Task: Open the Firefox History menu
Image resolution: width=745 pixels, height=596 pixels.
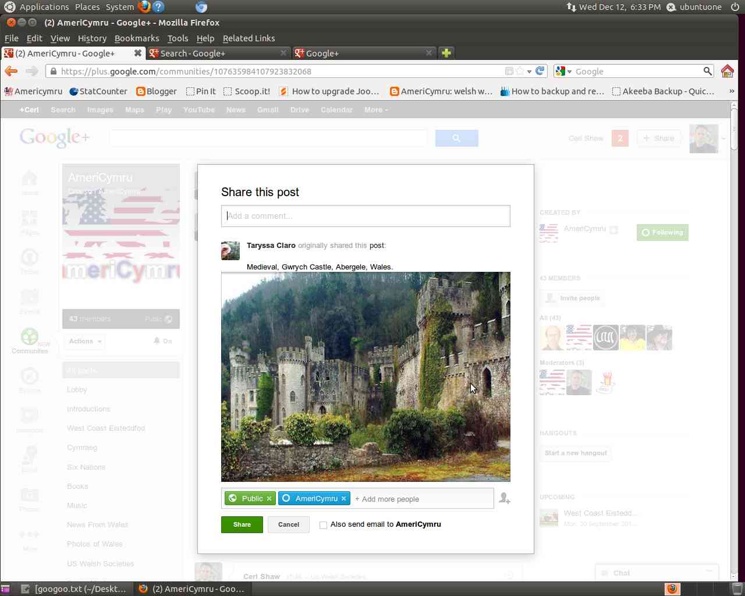Action: coord(92,38)
